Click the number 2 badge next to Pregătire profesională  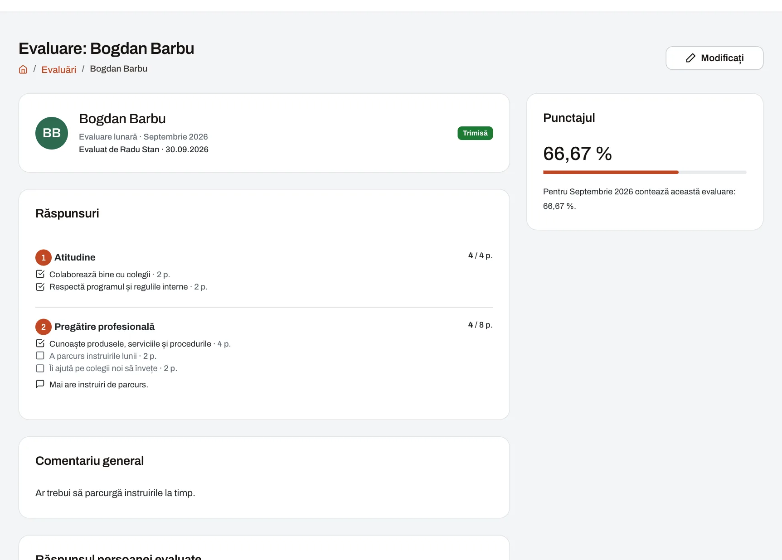(44, 327)
